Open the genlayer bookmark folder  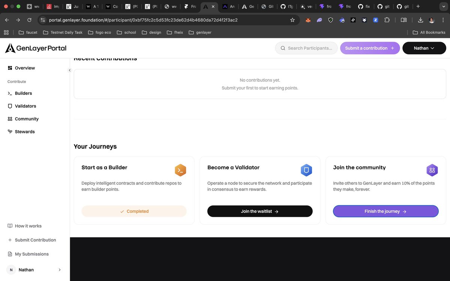[200, 33]
